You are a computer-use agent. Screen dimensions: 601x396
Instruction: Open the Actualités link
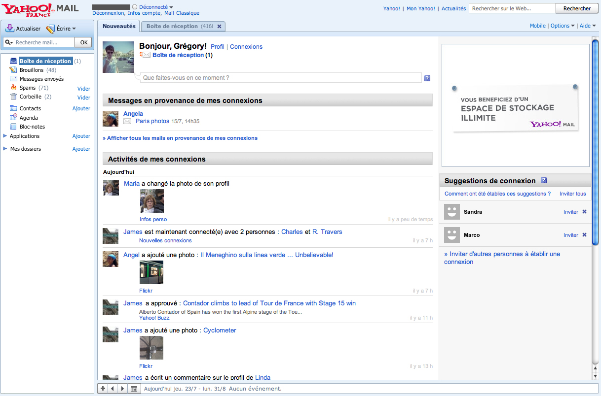(x=453, y=8)
